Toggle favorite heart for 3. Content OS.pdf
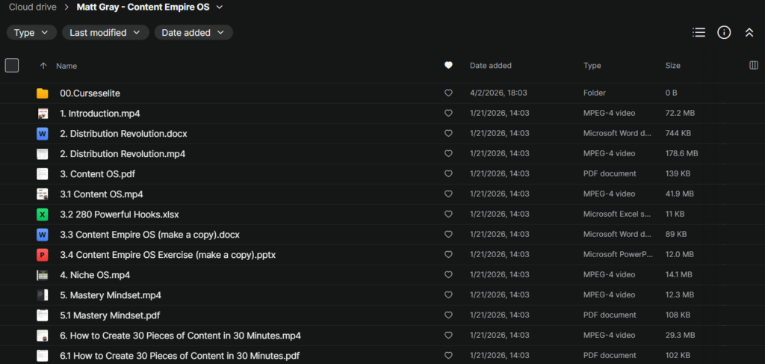 coord(448,174)
